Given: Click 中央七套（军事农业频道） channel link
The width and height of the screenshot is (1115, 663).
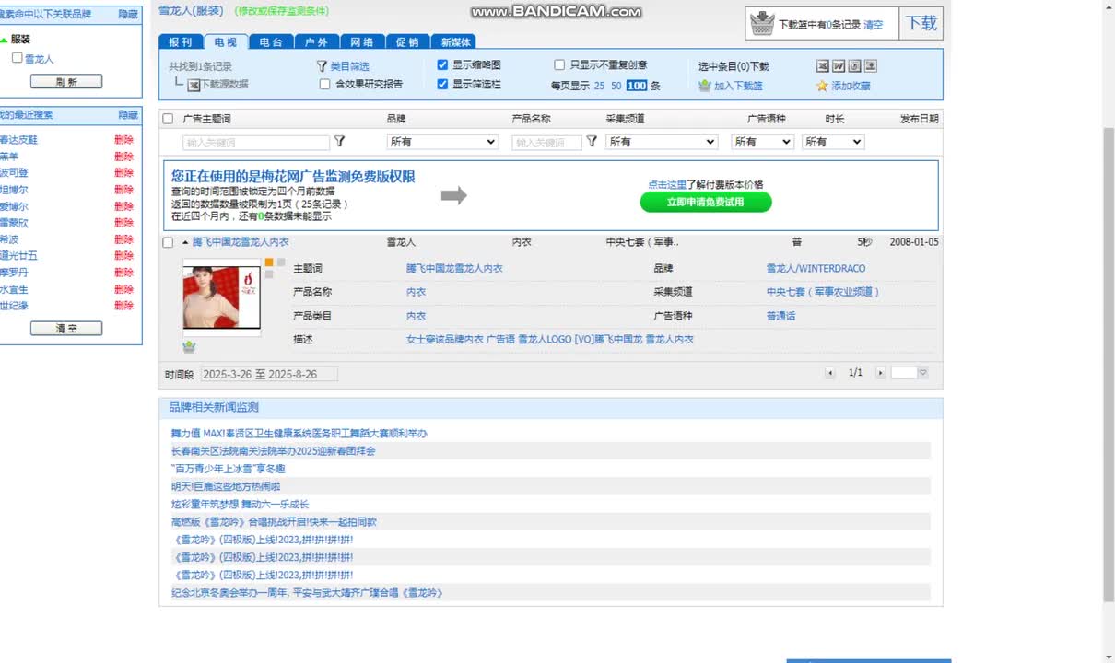Looking at the screenshot, I should [x=824, y=292].
